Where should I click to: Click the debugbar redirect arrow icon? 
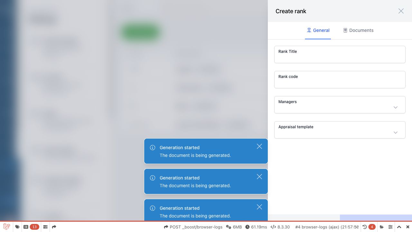(x=54, y=227)
